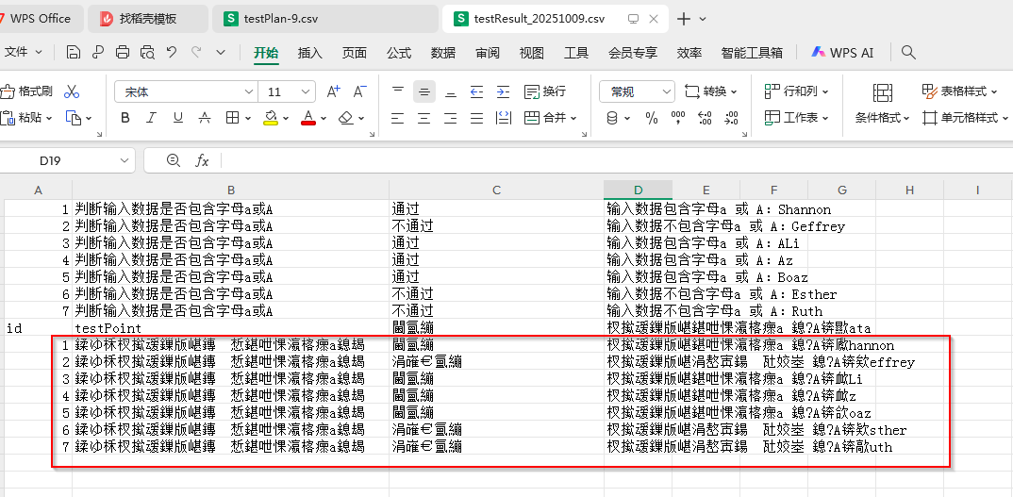This screenshot has width=1013, height=497.
Task: Click the currency format icon
Action: point(612,118)
